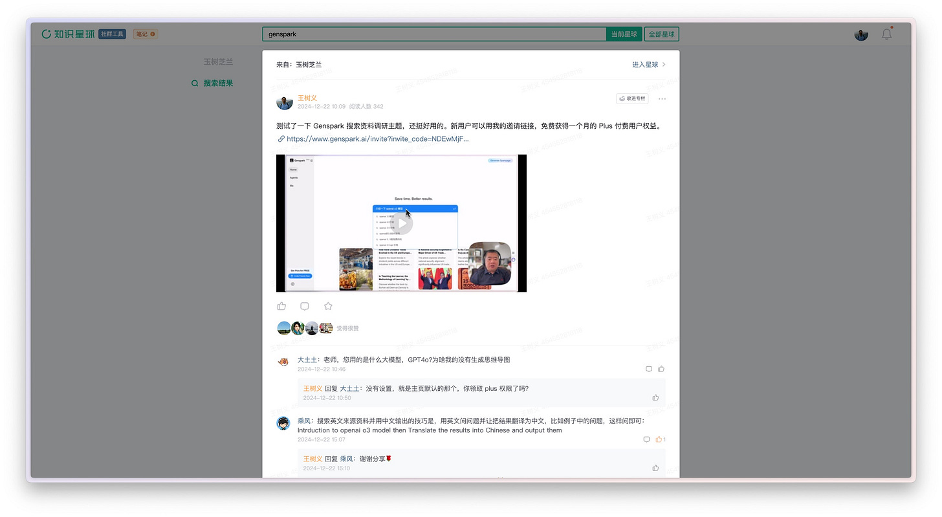Like 王树义's reply to 大土土

coord(655,397)
